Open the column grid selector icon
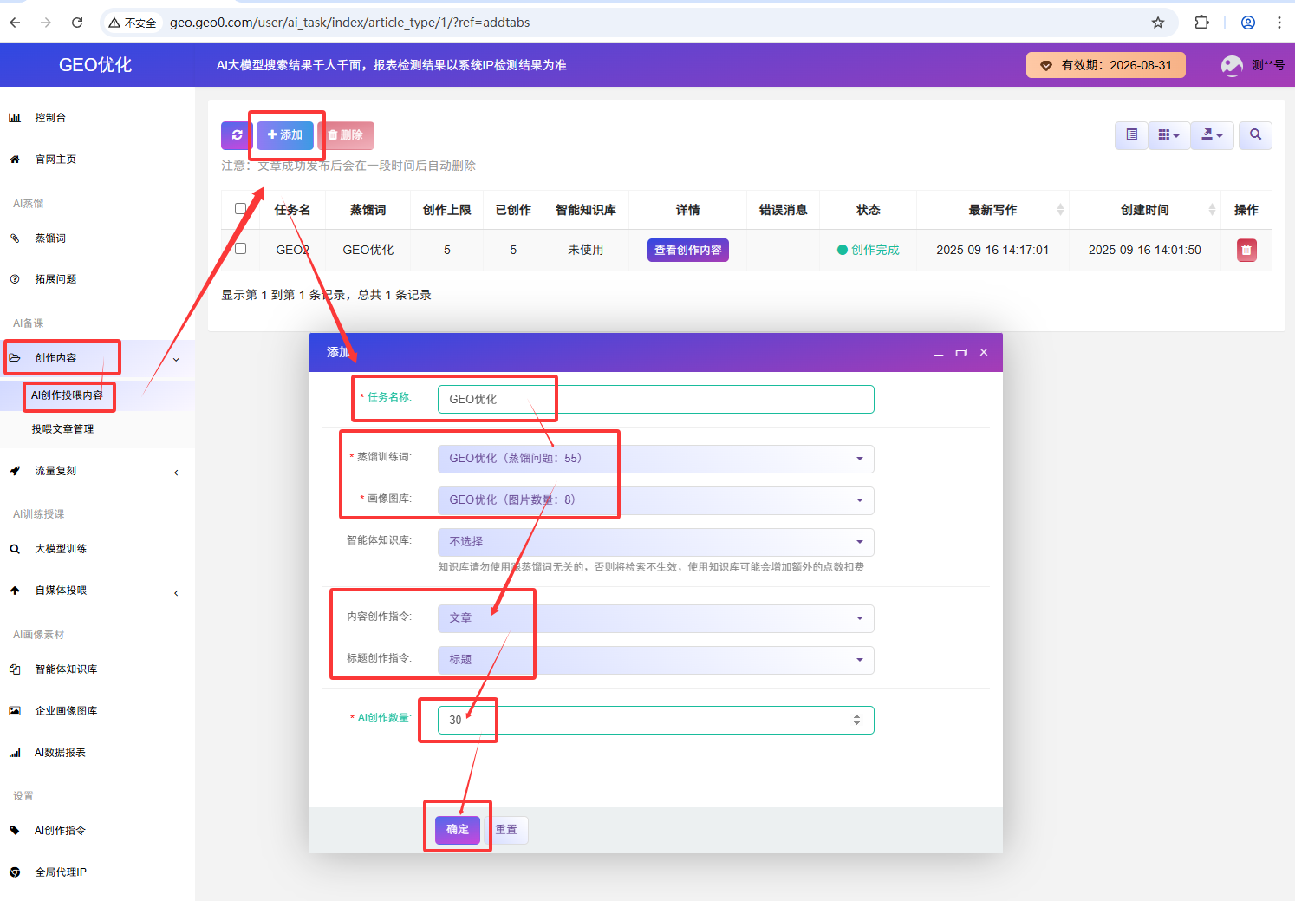The width and height of the screenshot is (1295, 901). 1168,135
